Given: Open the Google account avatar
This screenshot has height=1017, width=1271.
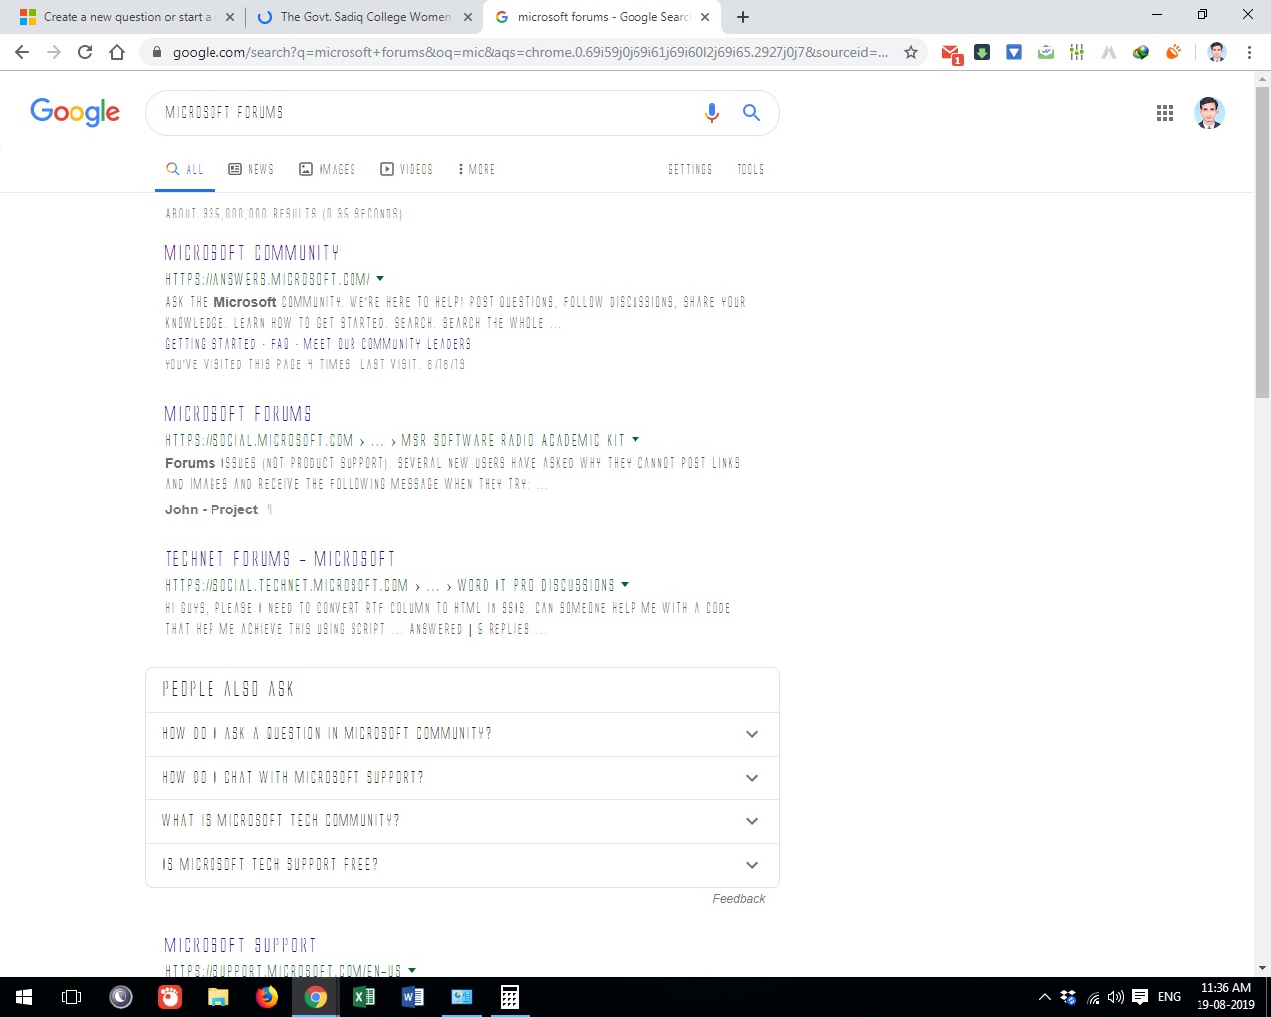Looking at the screenshot, I should click(1209, 113).
